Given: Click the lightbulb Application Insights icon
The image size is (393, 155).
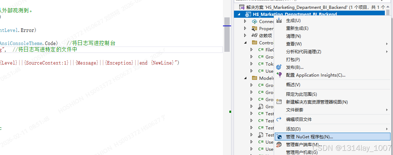Looking at the screenshot, I should 279,75.
